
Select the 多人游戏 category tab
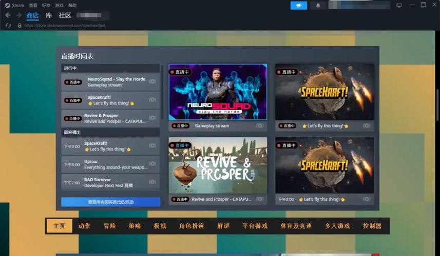(338, 226)
